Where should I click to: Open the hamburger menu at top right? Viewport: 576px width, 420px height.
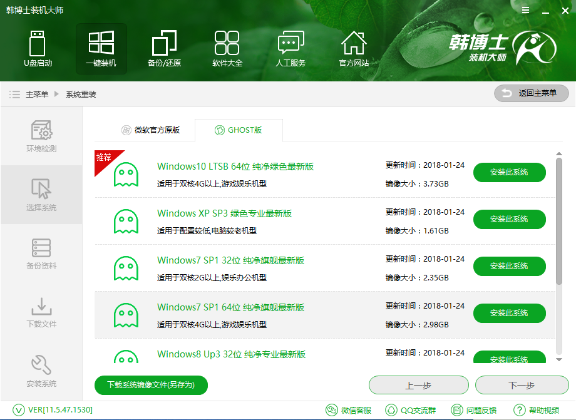click(525, 10)
